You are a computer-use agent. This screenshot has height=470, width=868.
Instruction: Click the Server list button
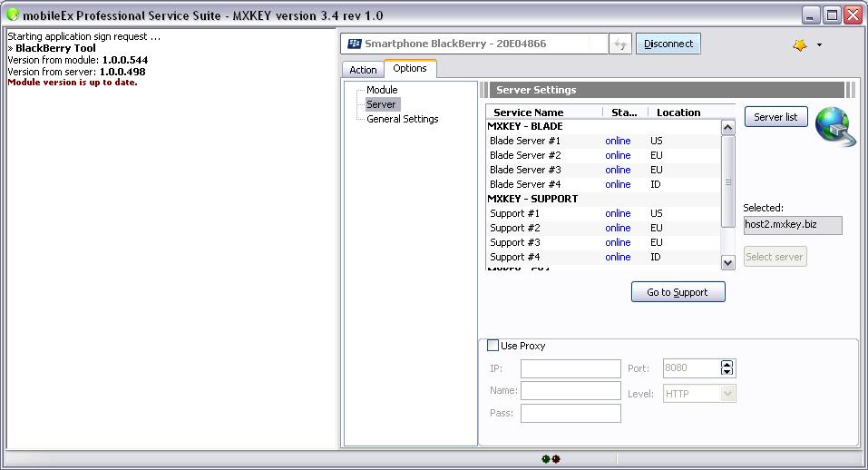point(775,117)
